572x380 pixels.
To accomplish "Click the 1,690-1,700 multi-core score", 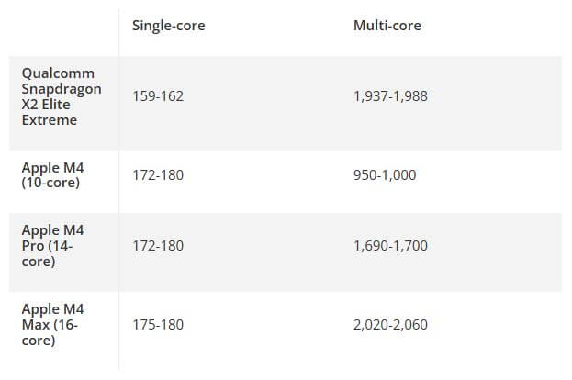I will tap(390, 246).
